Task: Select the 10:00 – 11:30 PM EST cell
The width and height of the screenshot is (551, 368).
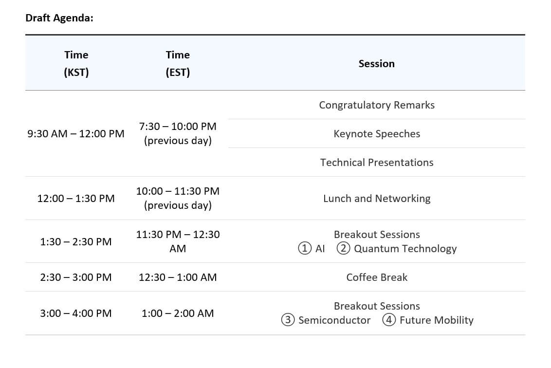Action: pos(178,198)
